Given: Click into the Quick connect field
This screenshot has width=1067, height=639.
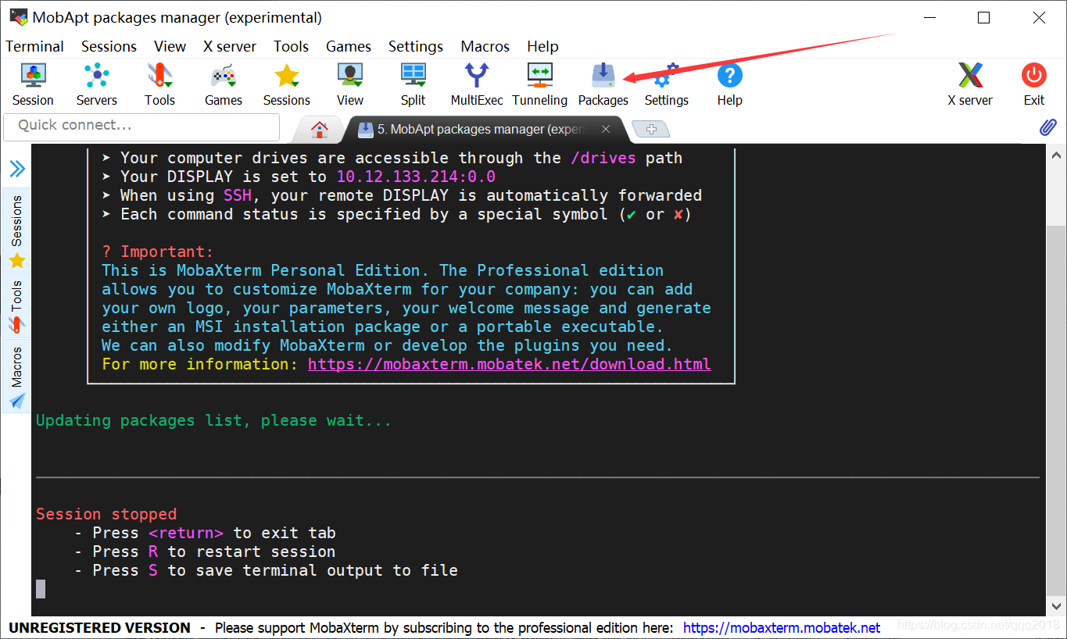Looking at the screenshot, I should click(x=141, y=127).
